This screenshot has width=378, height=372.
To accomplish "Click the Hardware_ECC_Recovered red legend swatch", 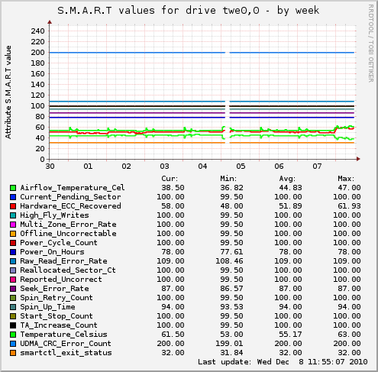I will tap(13, 206).
